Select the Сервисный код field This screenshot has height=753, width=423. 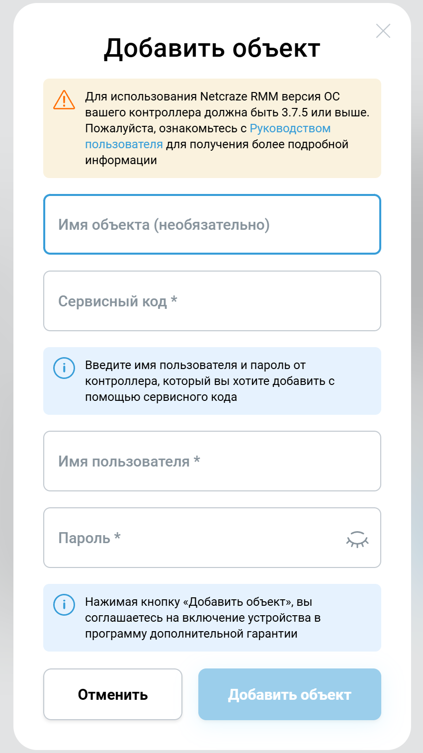point(212,300)
